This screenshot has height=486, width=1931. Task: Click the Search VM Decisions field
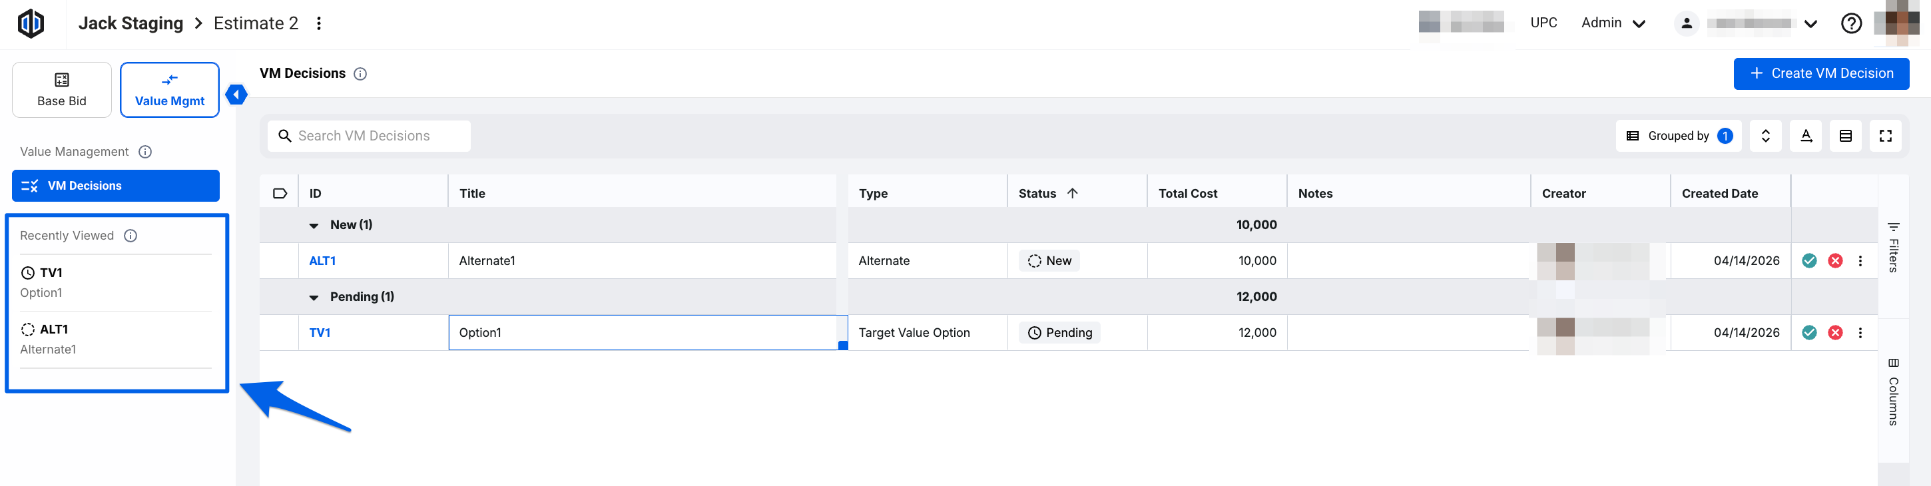coord(370,136)
